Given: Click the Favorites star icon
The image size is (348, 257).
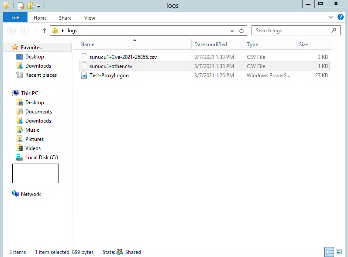Looking at the screenshot, I should (x=15, y=47).
